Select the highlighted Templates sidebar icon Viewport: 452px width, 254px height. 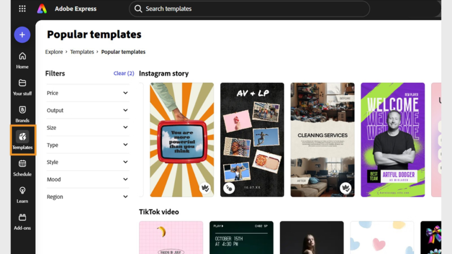(x=22, y=140)
